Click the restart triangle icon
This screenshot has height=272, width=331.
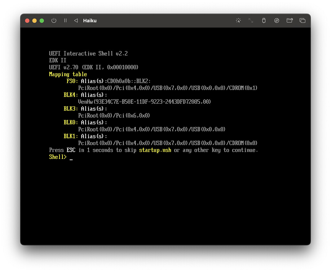pyautogui.click(x=76, y=20)
